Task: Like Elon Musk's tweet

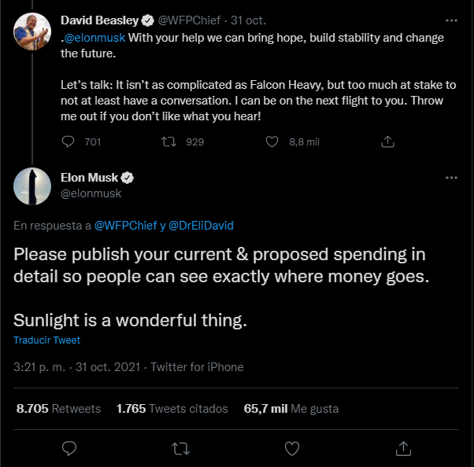Action: (x=292, y=448)
